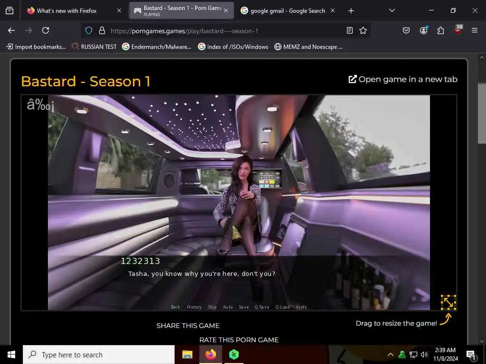Click the URL address bar

click(x=226, y=31)
